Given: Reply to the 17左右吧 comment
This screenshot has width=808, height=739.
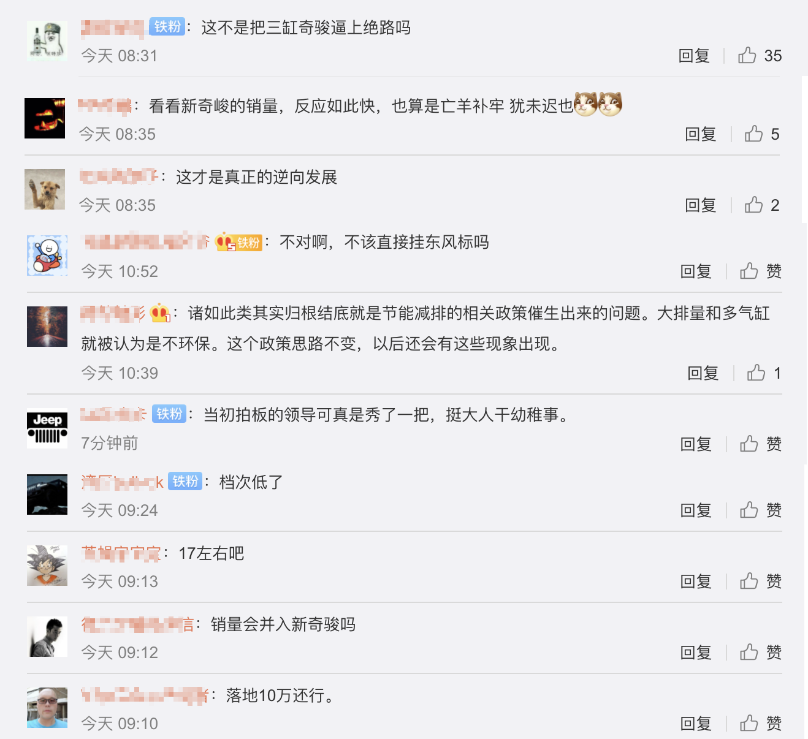Looking at the screenshot, I should [x=696, y=582].
